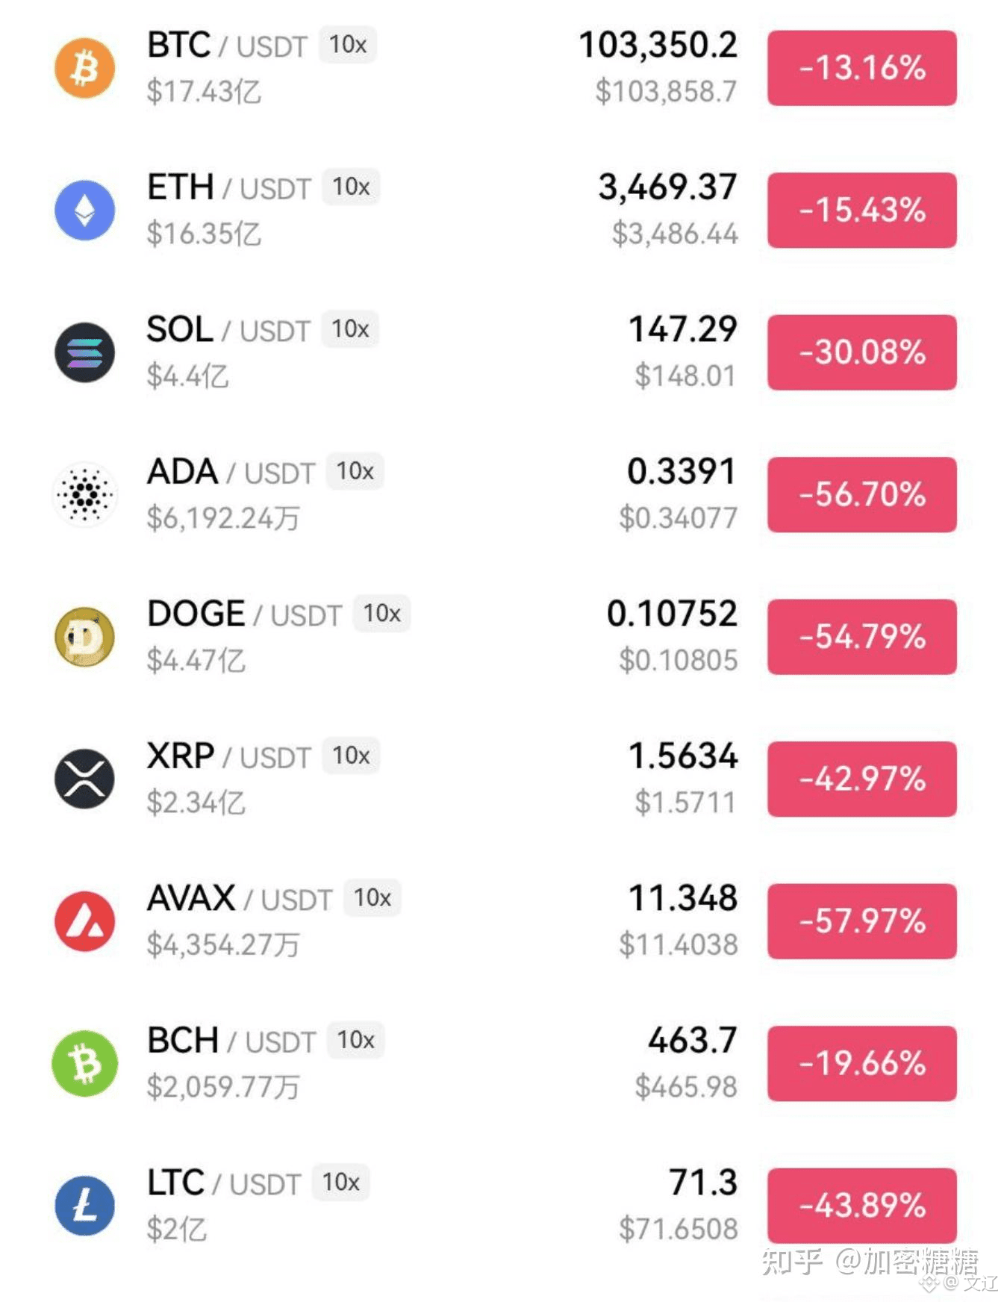Open the Bitcoin Cash BCH icon

[84, 1063]
